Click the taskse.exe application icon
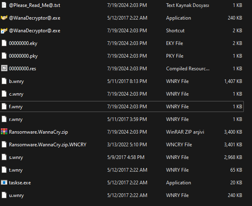Image resolution: width=252 pixels, height=206 pixels. coord(4,182)
